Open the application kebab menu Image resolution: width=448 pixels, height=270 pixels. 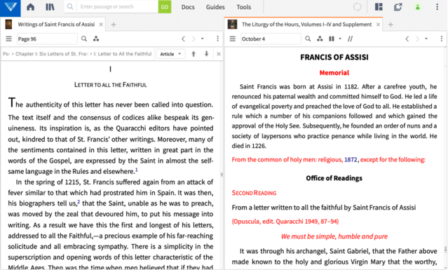tap(437, 7)
